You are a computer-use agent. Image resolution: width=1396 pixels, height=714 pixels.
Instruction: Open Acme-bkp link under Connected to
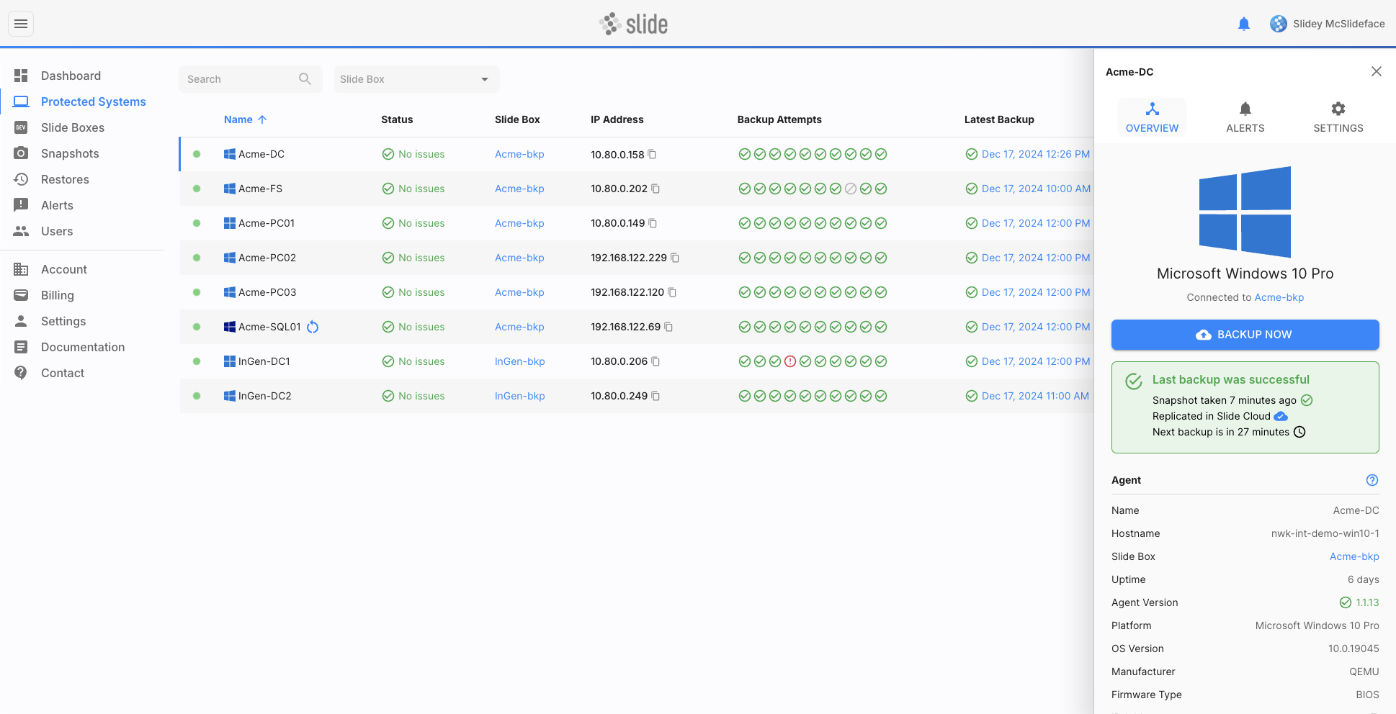click(x=1279, y=297)
